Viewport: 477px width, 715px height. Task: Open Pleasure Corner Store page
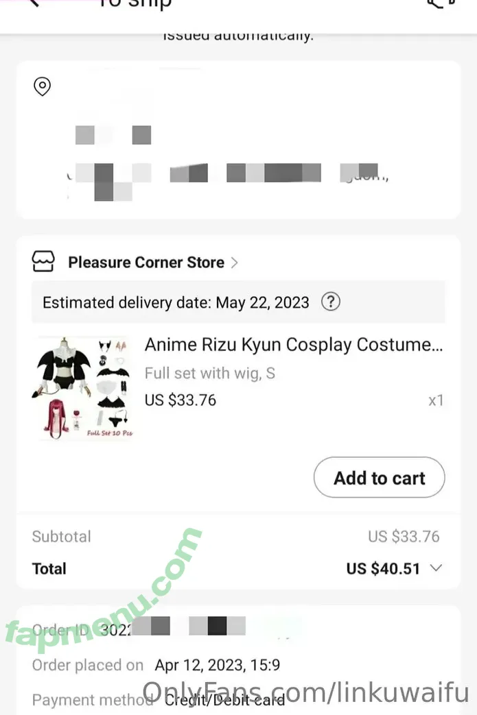(x=146, y=263)
